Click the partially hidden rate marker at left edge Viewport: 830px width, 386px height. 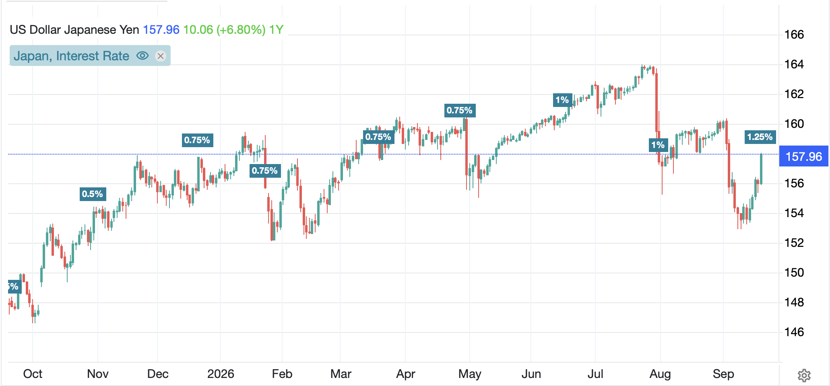click(x=13, y=286)
